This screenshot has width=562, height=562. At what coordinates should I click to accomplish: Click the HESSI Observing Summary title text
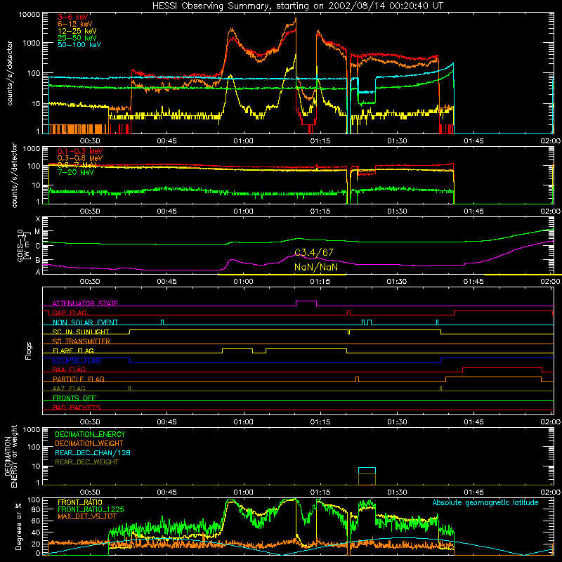(x=297, y=6)
